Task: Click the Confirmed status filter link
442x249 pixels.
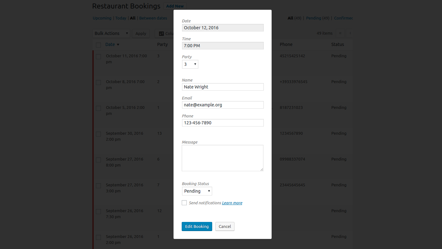Action: point(343,18)
